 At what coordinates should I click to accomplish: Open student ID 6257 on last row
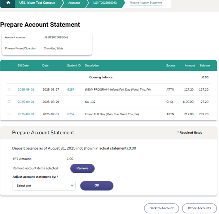point(71,114)
